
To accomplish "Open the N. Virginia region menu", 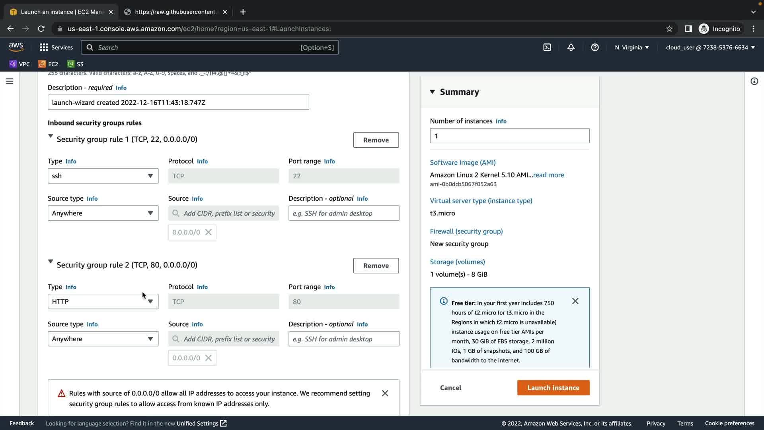I will coord(632,47).
